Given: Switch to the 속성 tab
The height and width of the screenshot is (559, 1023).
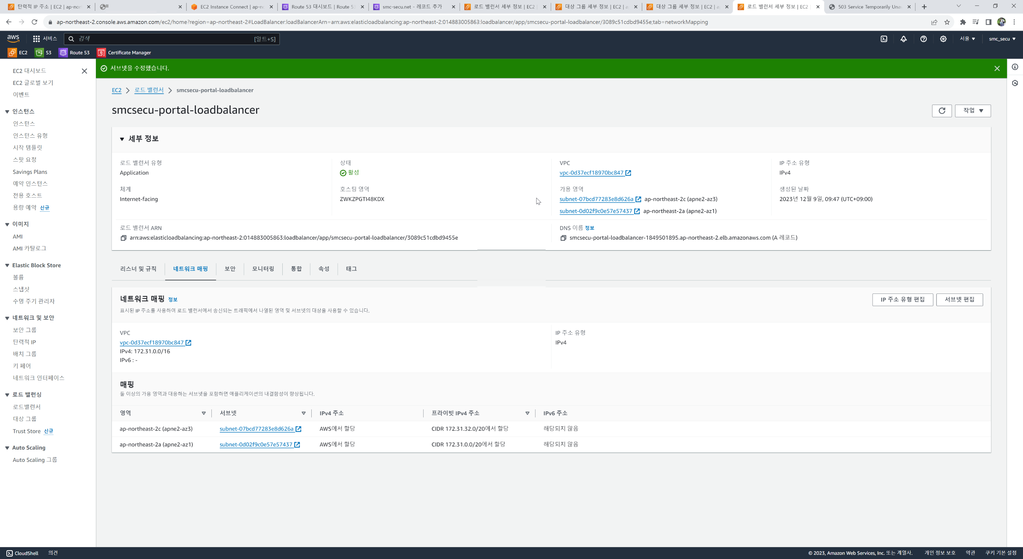Looking at the screenshot, I should [x=324, y=269].
